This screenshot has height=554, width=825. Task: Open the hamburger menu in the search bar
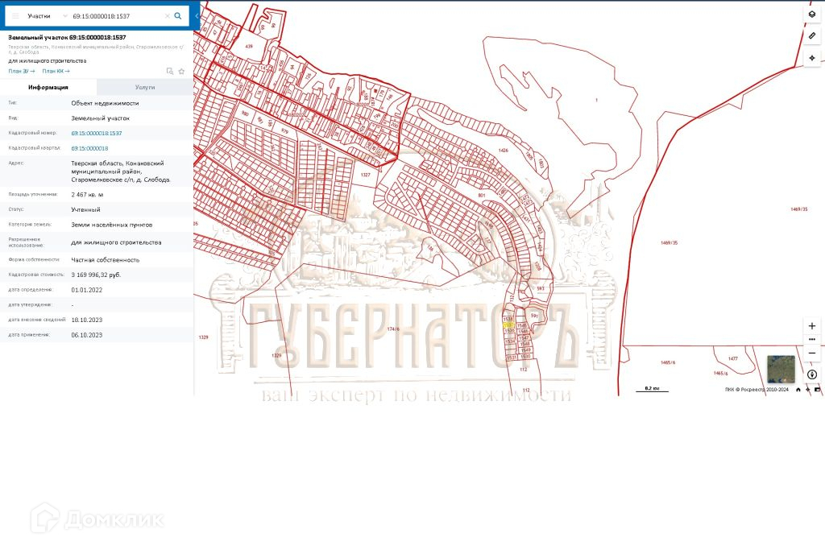15,16
